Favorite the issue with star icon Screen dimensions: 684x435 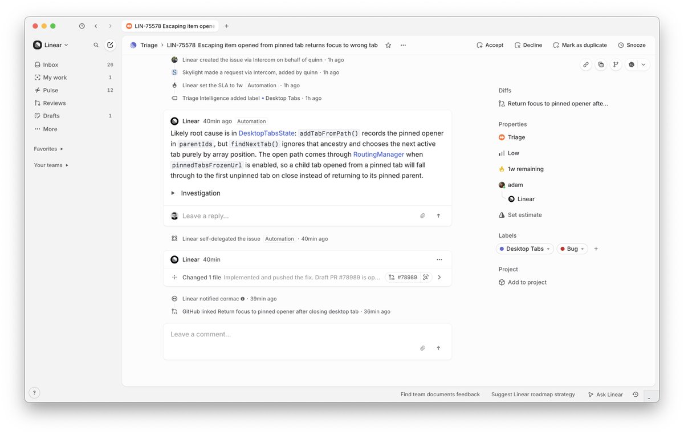388,45
